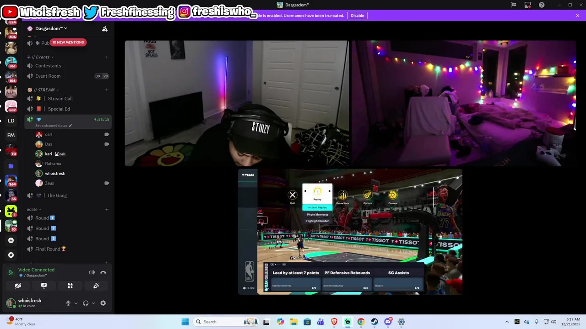
Task: Open server with 559 badge
Action: pyautogui.click(x=11, y=106)
